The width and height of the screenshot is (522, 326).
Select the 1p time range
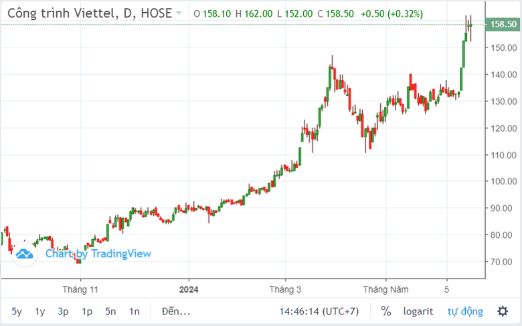87,311
